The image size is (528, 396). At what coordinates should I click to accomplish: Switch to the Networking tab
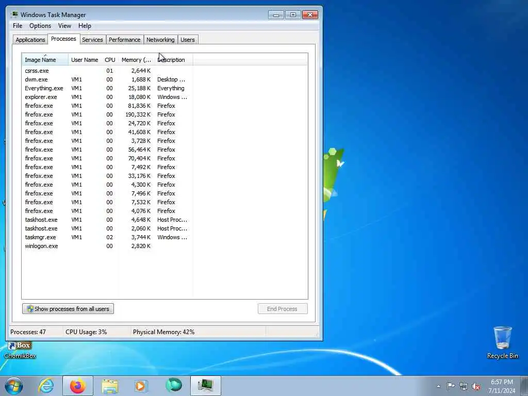[160, 39]
